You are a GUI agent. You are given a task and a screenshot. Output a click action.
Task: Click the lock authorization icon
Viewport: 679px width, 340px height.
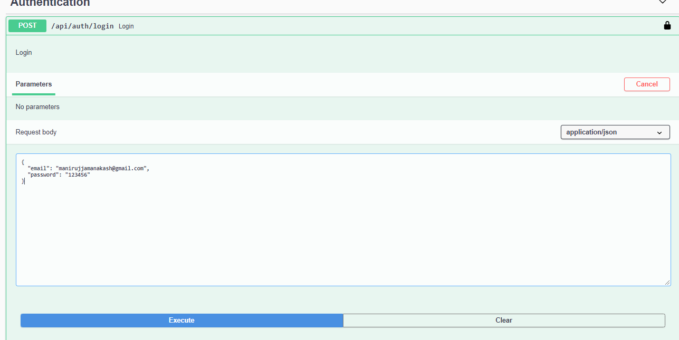(x=667, y=25)
